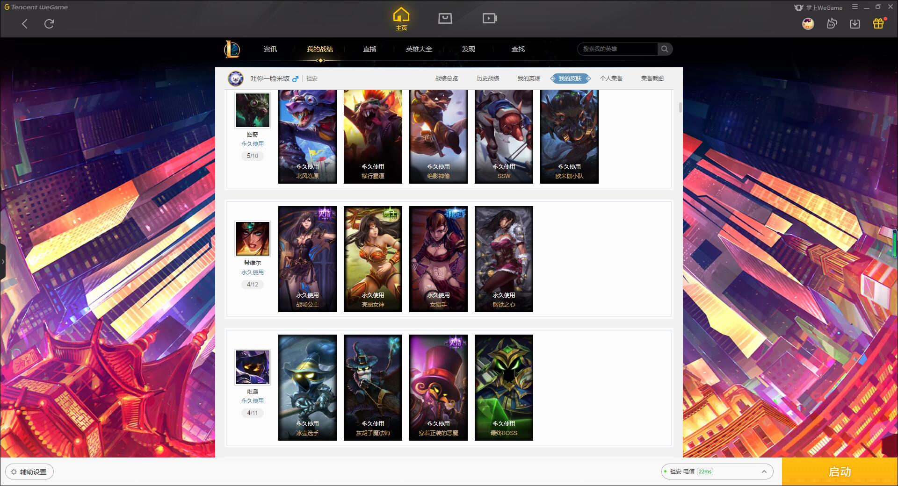
Task: Open the user avatar in title bar
Action: tap(808, 23)
